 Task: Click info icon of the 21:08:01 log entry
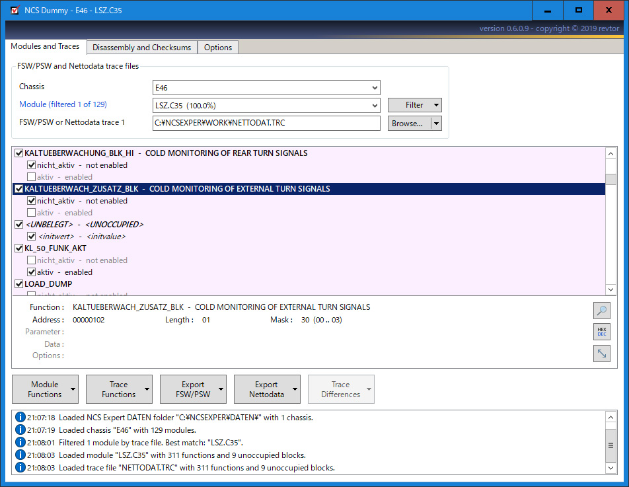(x=20, y=443)
